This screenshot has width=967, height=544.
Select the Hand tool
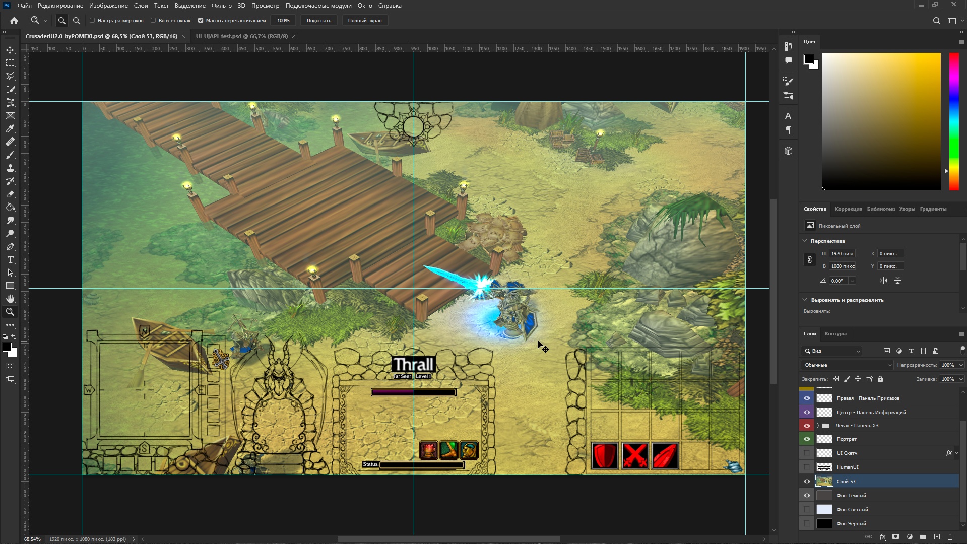pyautogui.click(x=10, y=299)
